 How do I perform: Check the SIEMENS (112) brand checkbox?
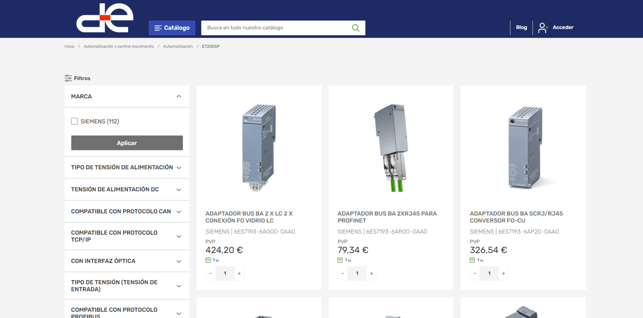click(75, 121)
